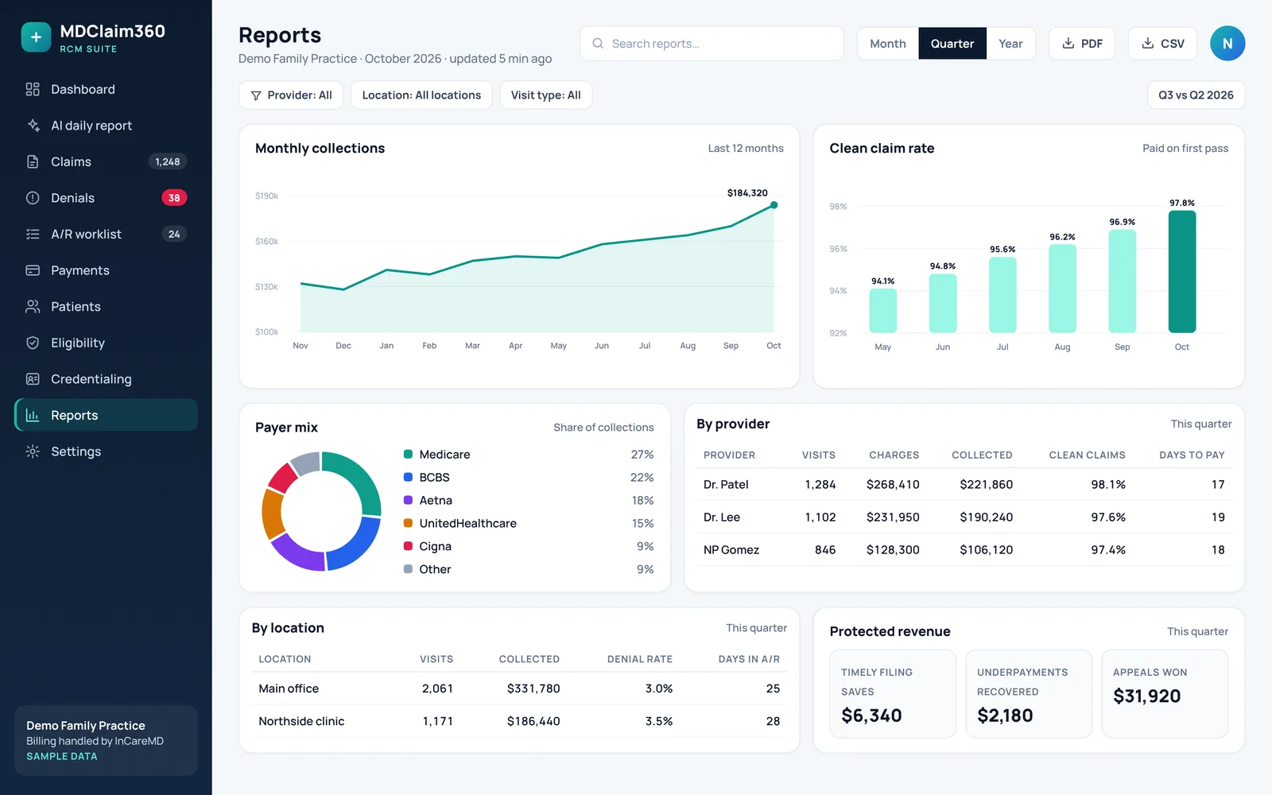The width and height of the screenshot is (1272, 795).
Task: Open the Provider: All filter
Action: (x=291, y=95)
